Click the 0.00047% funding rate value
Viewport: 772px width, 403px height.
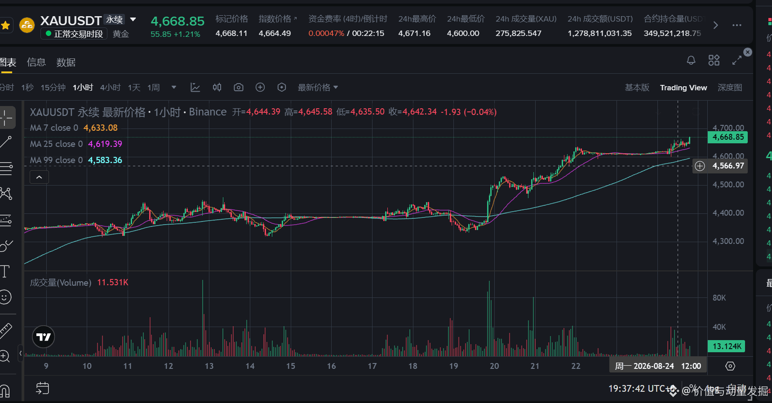pos(326,34)
